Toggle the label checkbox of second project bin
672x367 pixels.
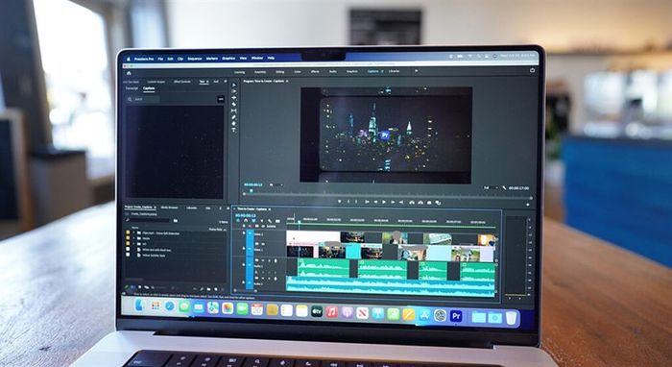[128, 238]
